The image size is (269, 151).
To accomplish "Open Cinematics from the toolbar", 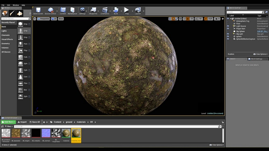I will coord(105,10).
